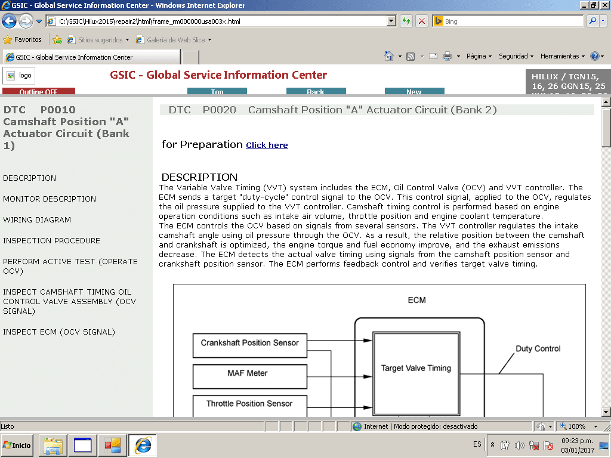Click the Back navigation button in page

pos(316,91)
